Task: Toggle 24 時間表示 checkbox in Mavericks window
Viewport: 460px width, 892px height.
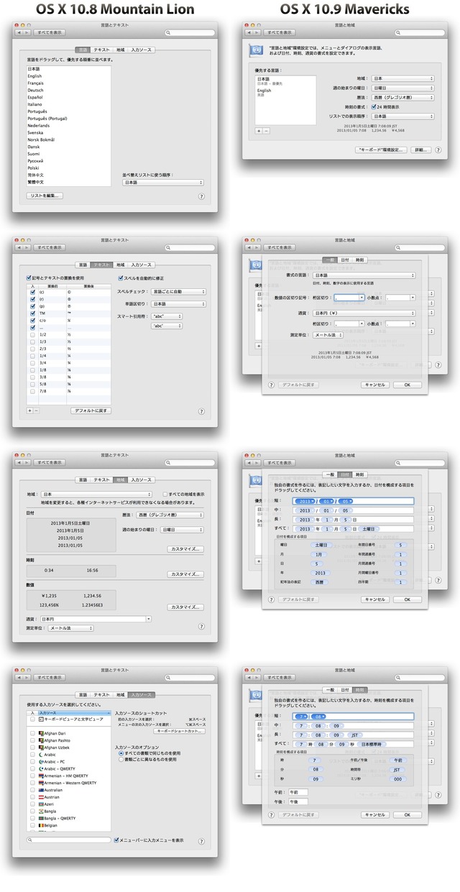Action: 372,106
